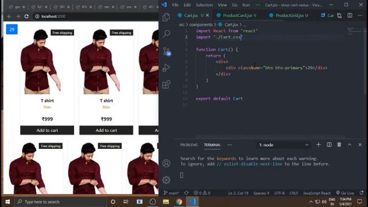Viewport: 368px width, 207px height.
Task: Open editor More Actions ellipsis
Action: point(360,16)
